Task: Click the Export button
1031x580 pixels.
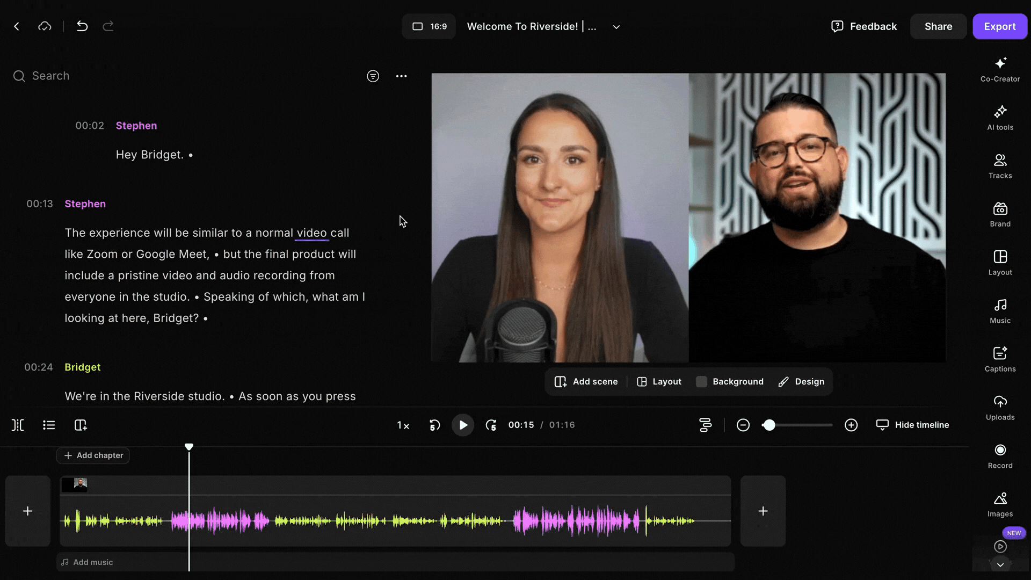Action: coord(999,26)
